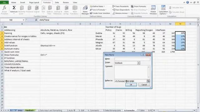
Task: Click the total cell showing 1755
Action: (170, 52)
